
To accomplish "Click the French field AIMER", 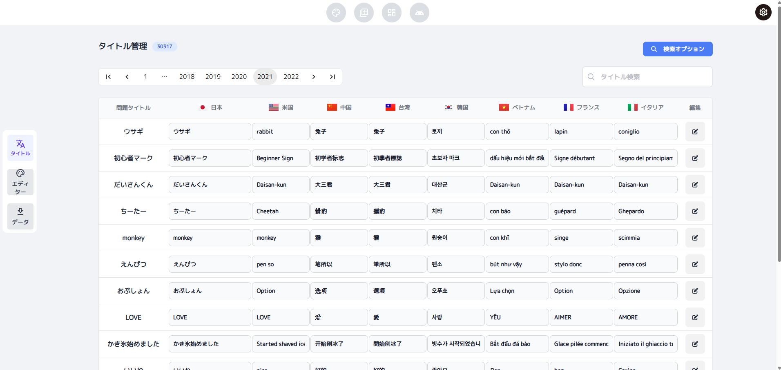I will 581,317.
